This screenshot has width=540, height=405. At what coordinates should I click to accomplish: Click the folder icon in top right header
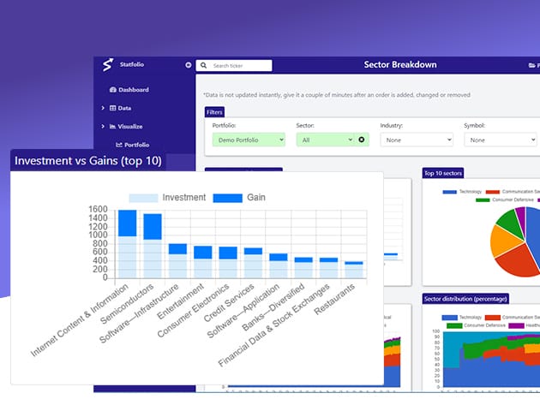click(531, 65)
